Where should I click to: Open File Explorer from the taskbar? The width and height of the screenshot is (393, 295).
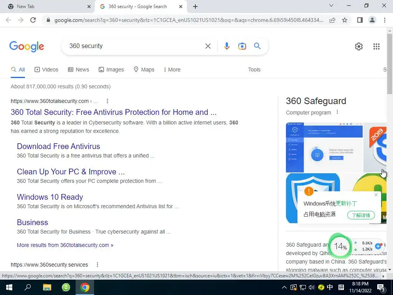point(47,287)
